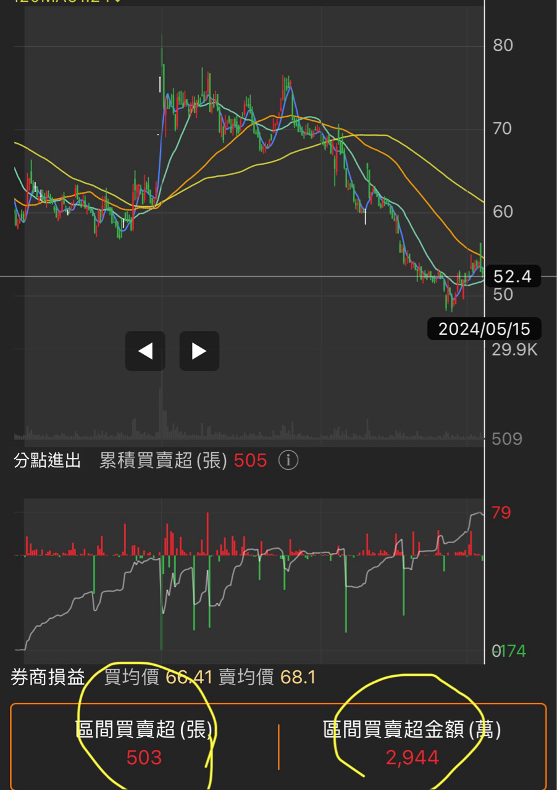The image size is (557, 790).
Task: Select the 分點進出 label
Action: click(x=48, y=460)
